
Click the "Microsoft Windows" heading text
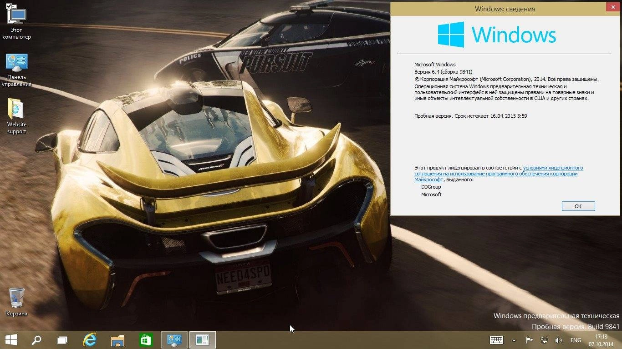coord(434,65)
